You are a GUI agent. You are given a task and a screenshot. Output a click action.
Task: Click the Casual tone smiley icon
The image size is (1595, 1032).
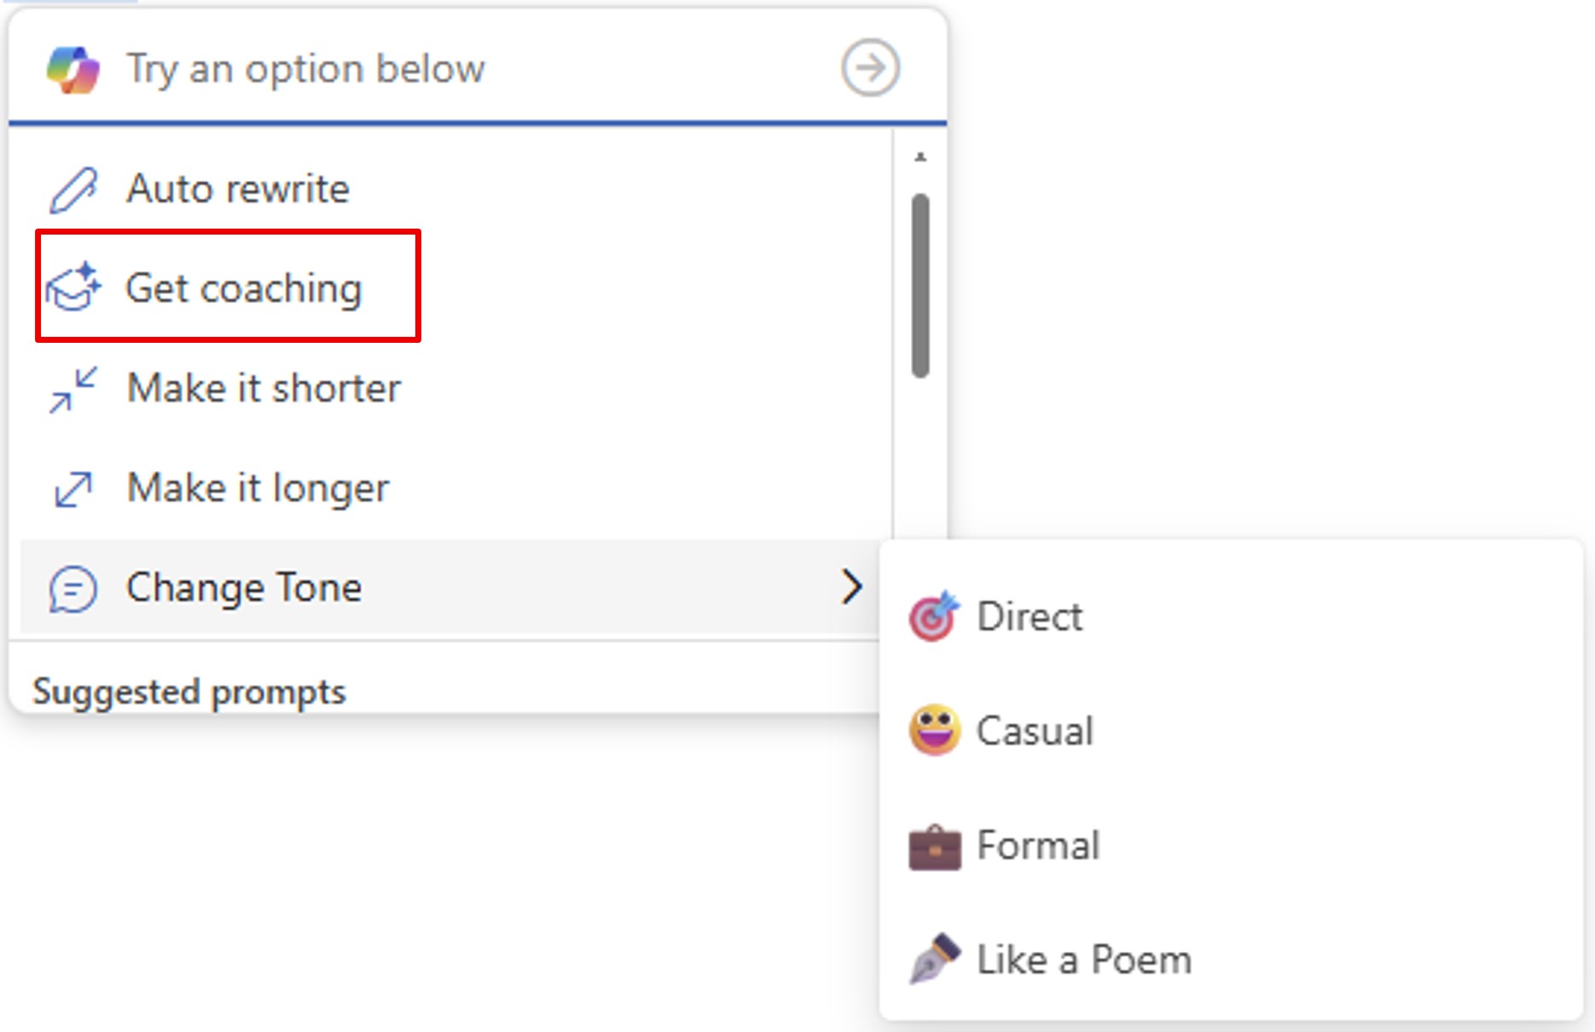(934, 731)
